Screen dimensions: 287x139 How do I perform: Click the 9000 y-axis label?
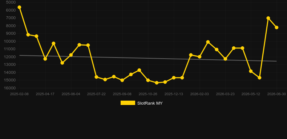pos(11,33)
